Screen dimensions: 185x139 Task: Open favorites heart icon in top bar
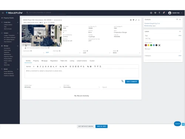click(x=155, y=13)
